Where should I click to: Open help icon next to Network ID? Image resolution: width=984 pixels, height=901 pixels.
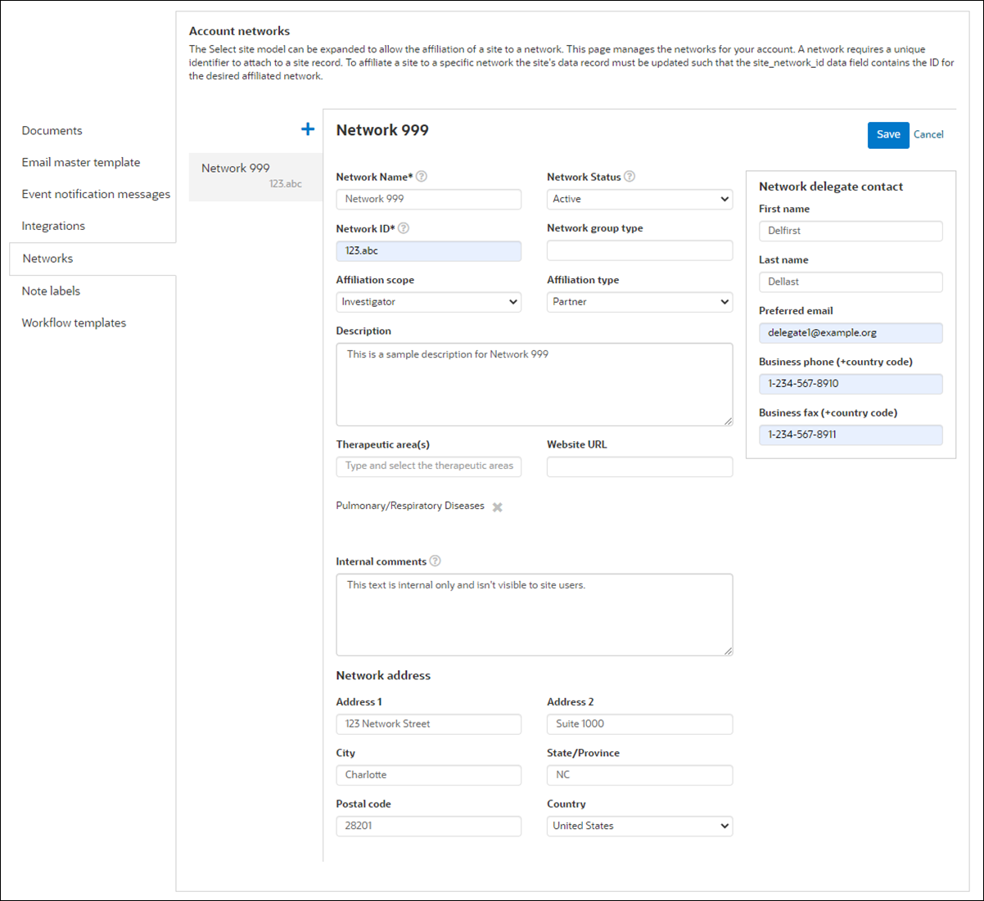coord(404,228)
